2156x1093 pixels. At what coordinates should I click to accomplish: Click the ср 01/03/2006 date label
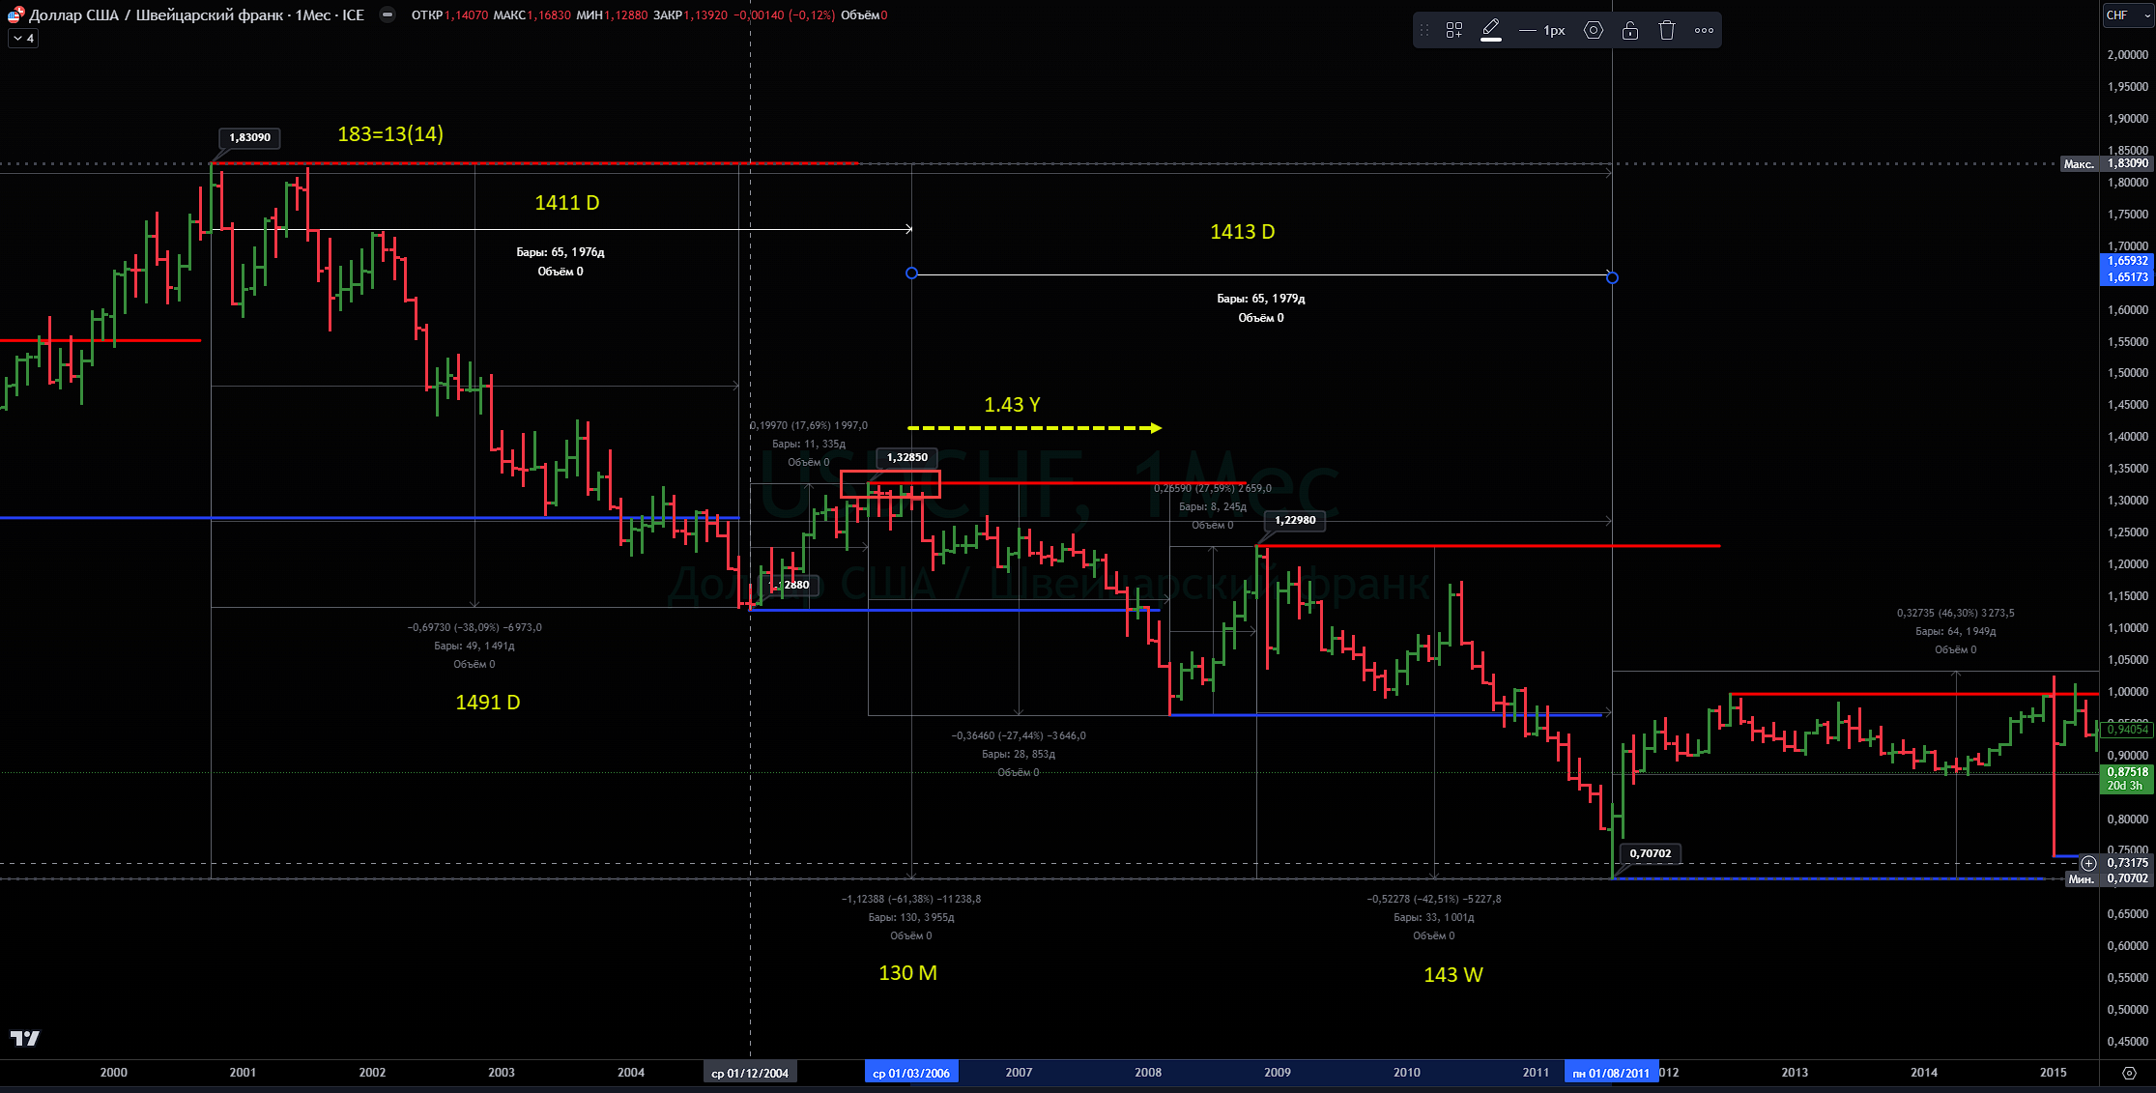coord(911,1073)
